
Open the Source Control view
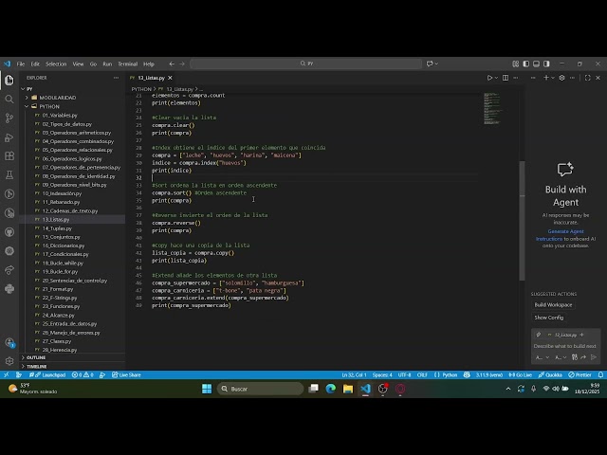click(x=9, y=118)
